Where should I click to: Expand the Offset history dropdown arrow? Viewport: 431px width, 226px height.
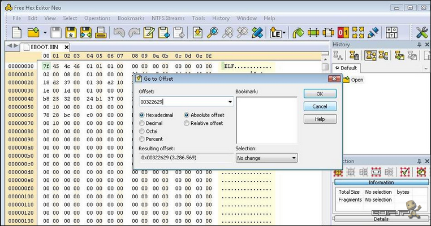(x=230, y=102)
